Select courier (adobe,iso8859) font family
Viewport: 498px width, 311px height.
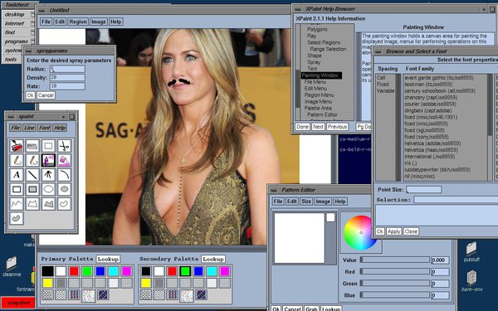[430, 104]
